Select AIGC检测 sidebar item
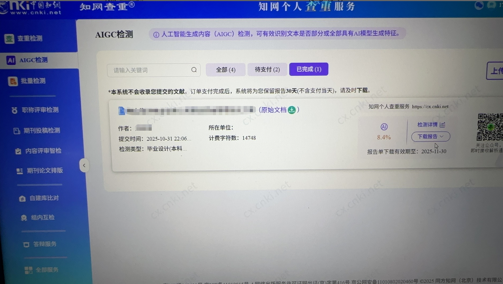Viewport: 503px width, 284px height. point(33,60)
